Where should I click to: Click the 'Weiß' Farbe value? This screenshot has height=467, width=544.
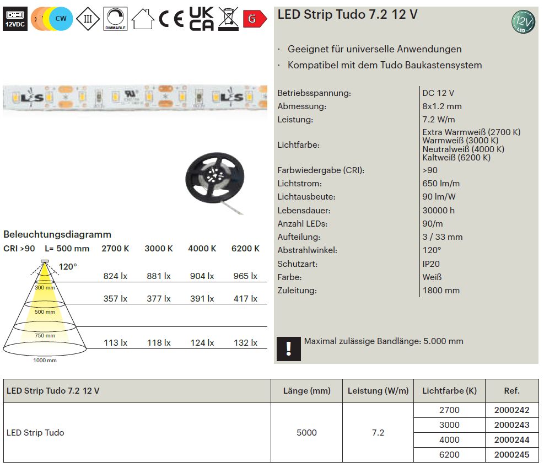(x=432, y=277)
